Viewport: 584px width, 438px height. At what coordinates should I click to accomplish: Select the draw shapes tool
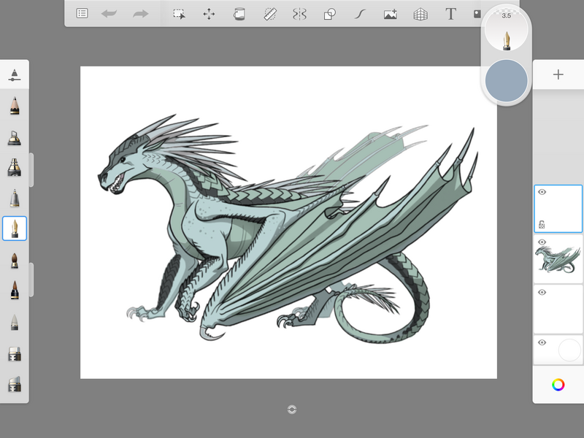[329, 14]
